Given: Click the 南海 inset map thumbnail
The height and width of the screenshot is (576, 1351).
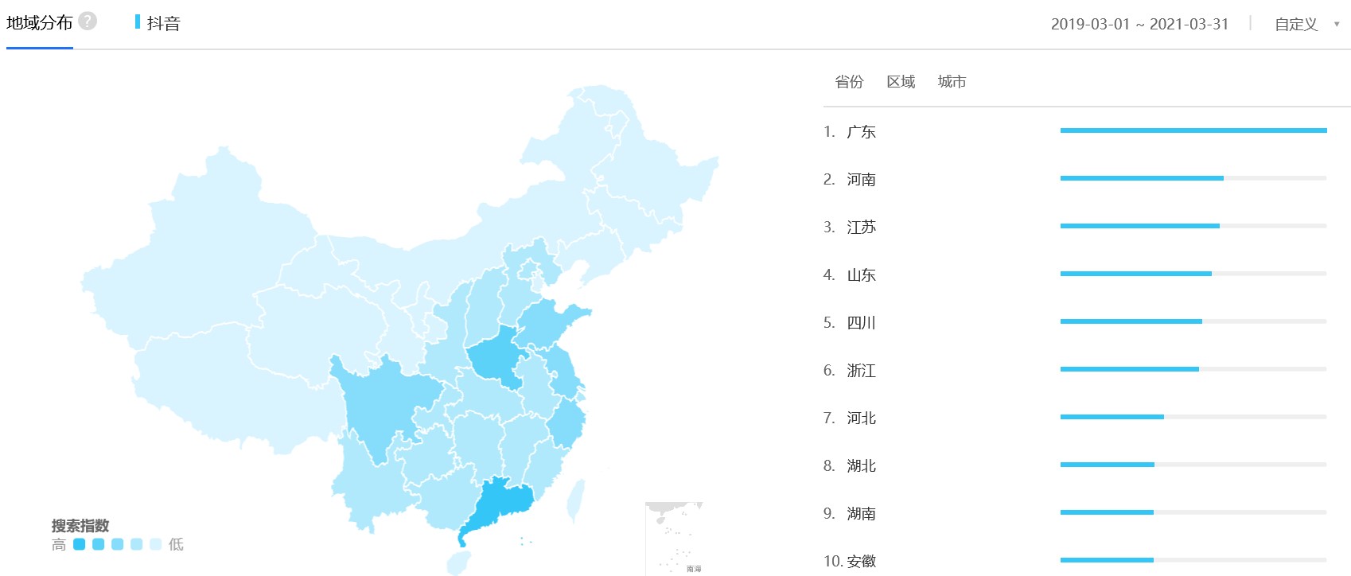Looking at the screenshot, I should [674, 538].
